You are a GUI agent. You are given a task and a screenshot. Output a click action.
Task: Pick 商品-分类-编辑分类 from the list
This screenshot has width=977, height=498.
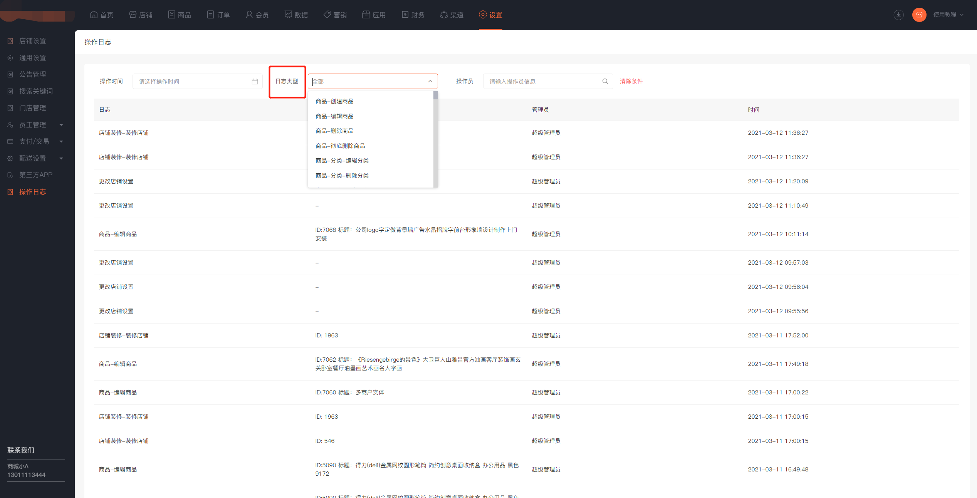[x=342, y=161]
